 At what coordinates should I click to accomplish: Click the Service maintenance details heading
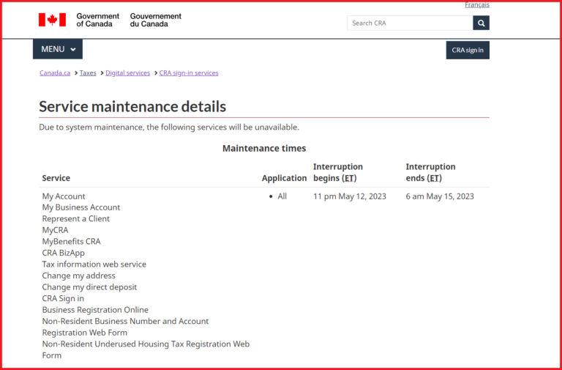click(132, 107)
